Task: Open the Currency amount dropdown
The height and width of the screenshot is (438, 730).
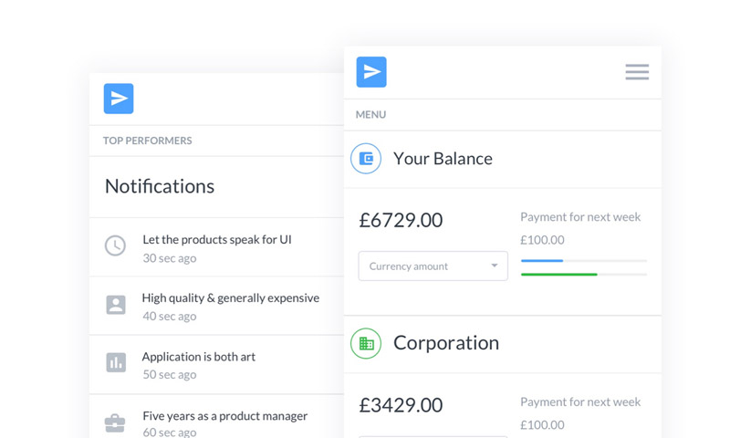Action: tap(433, 266)
